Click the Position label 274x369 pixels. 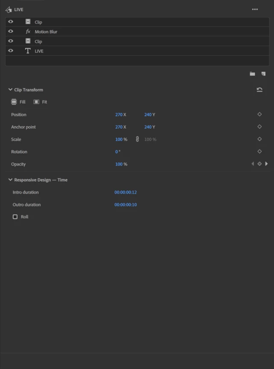click(x=18, y=115)
